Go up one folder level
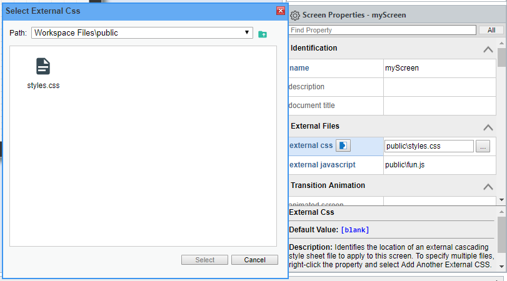 tap(263, 33)
